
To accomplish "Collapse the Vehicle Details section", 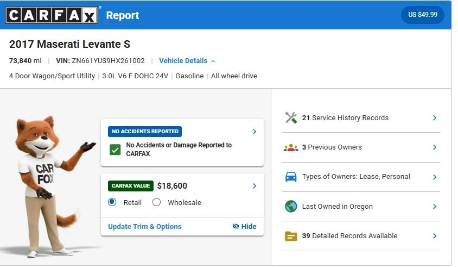I will (187, 60).
